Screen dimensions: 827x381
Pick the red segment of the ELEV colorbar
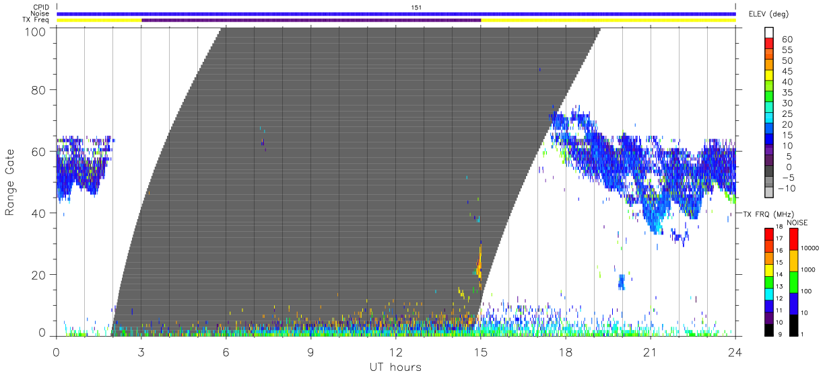point(769,44)
